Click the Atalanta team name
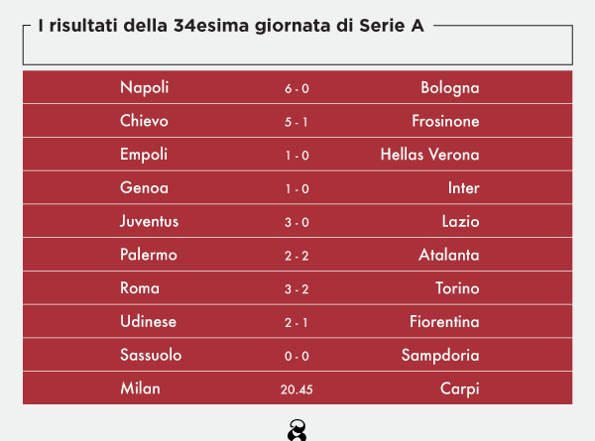Viewport: 595px width, 441px height. pyautogui.click(x=448, y=256)
